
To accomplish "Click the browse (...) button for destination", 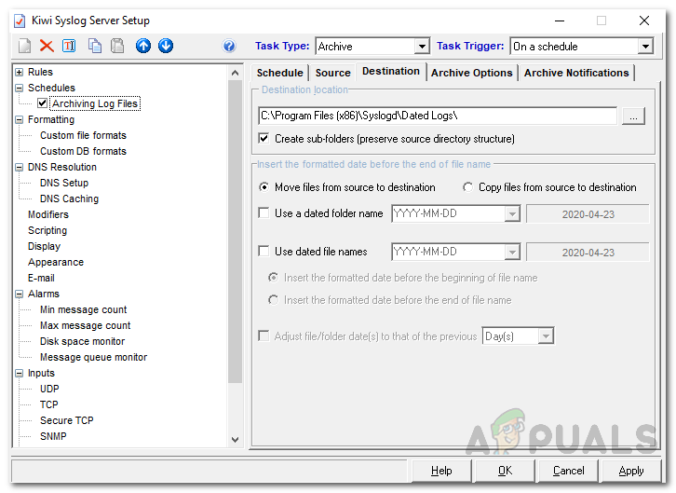I will [633, 116].
